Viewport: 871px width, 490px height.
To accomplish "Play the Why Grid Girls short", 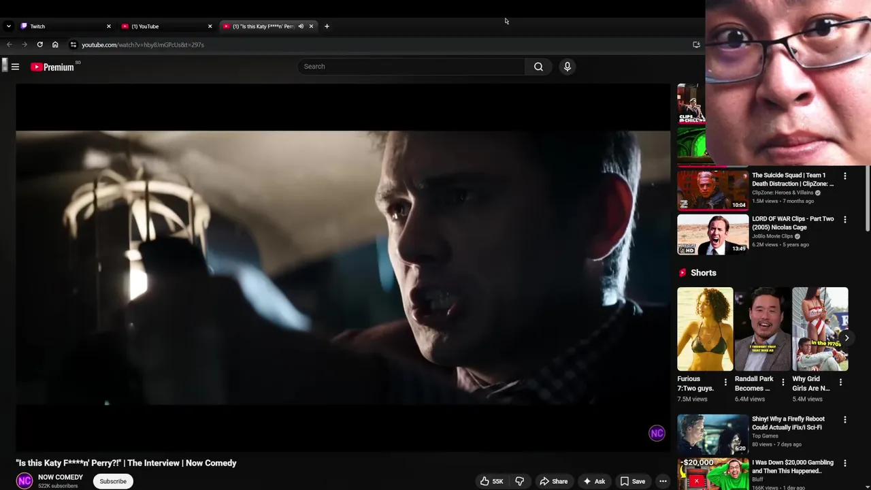I will 820,329.
